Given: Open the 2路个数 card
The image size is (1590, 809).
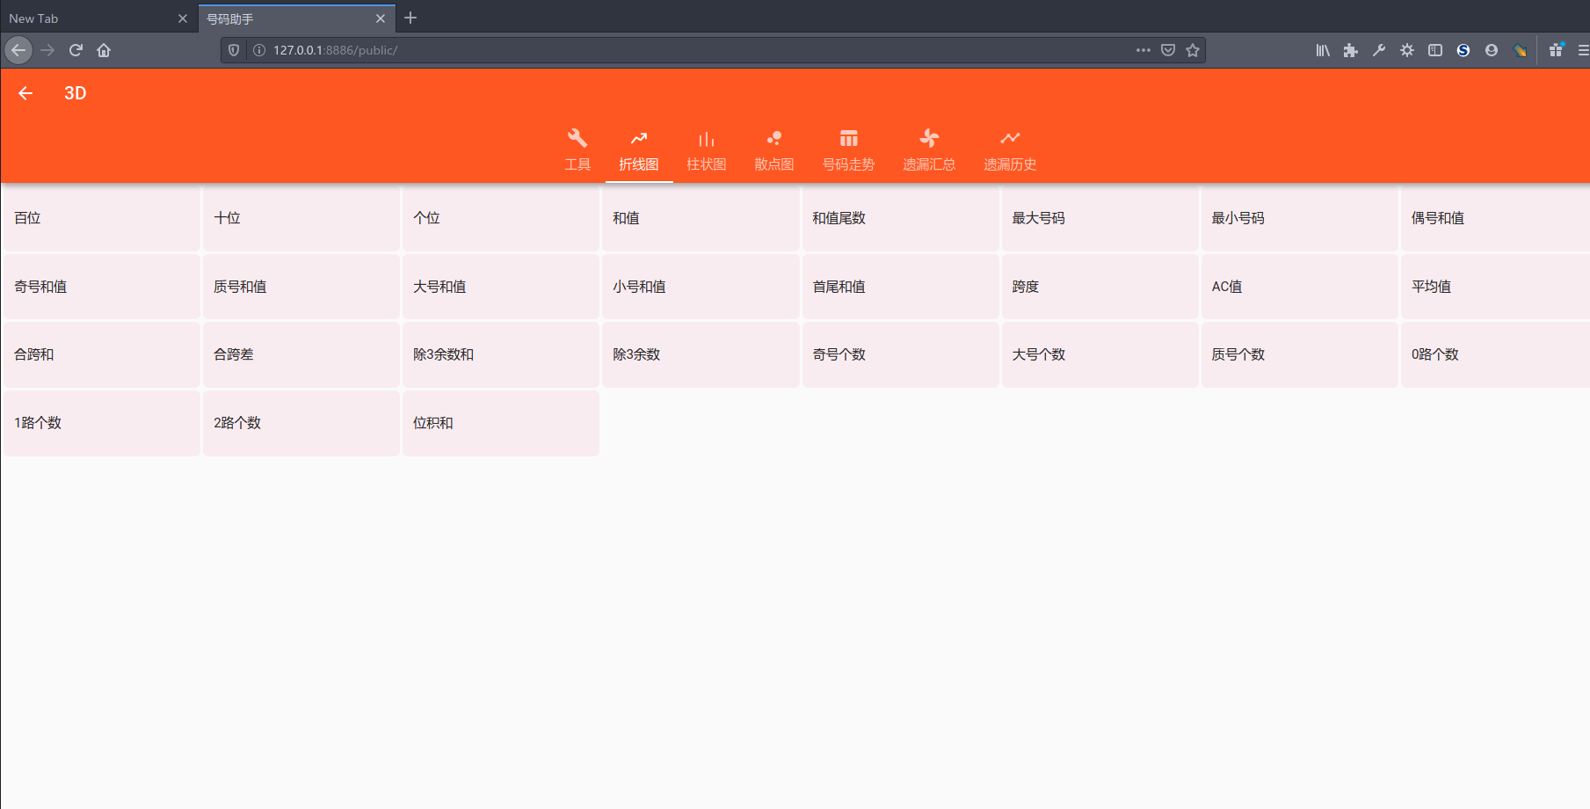Looking at the screenshot, I should coord(301,423).
